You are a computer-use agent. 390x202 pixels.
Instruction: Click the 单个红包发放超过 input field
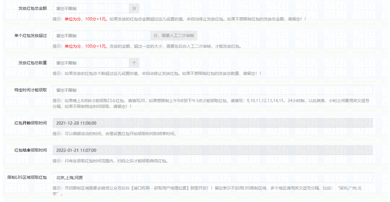[x=101, y=35]
